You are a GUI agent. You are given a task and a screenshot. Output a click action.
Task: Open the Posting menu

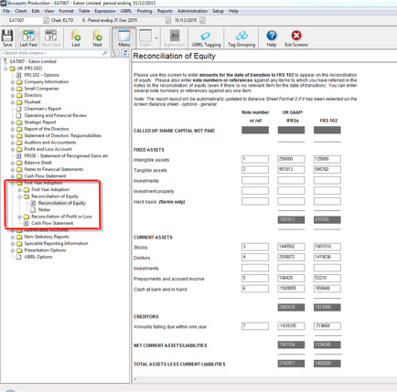[x=145, y=11]
